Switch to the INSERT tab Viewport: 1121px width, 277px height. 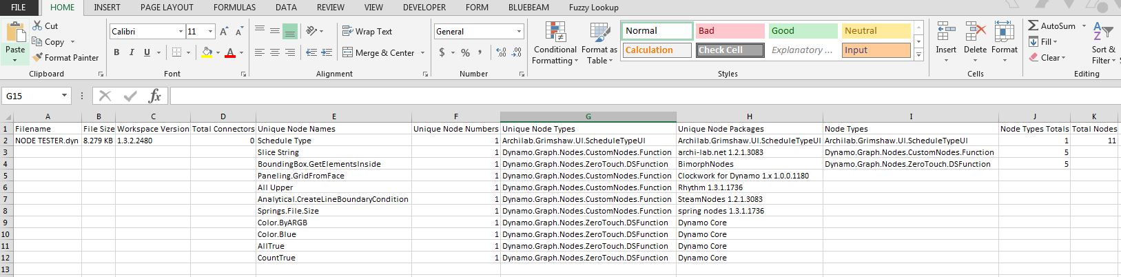pyautogui.click(x=107, y=8)
